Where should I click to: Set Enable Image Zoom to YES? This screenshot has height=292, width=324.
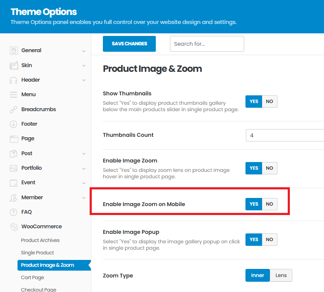(254, 168)
